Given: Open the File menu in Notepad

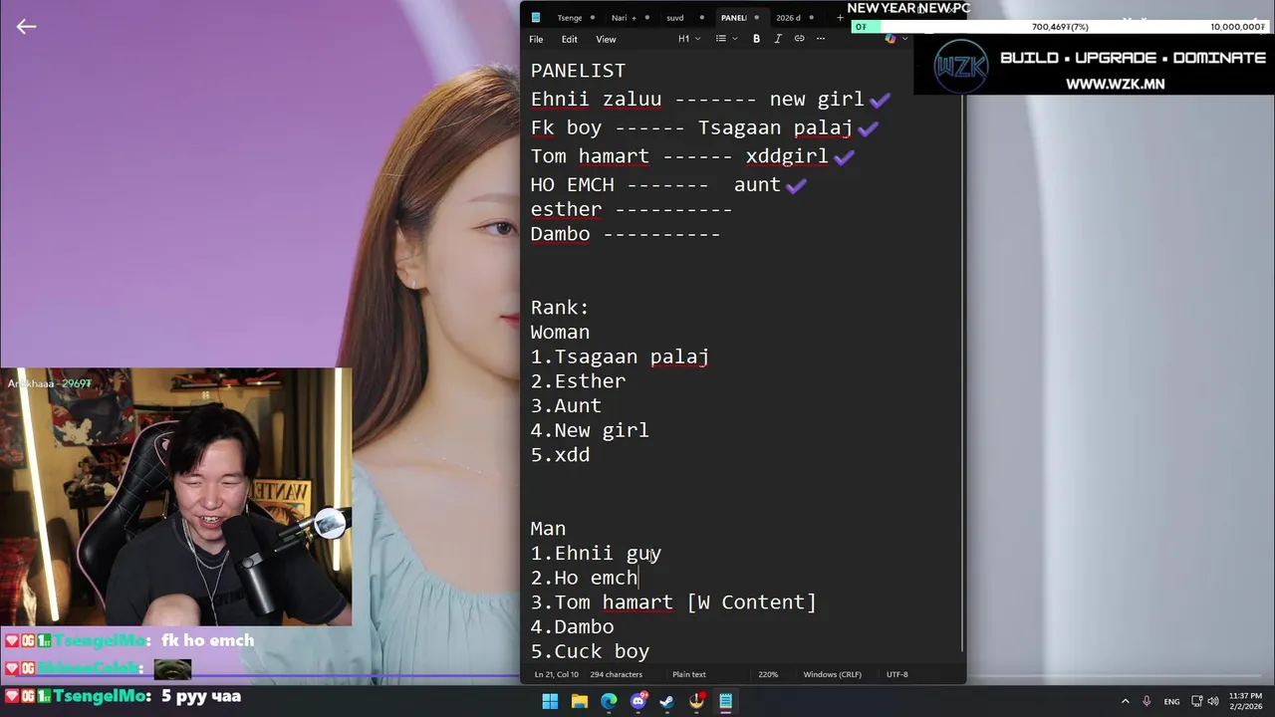Looking at the screenshot, I should pos(536,39).
